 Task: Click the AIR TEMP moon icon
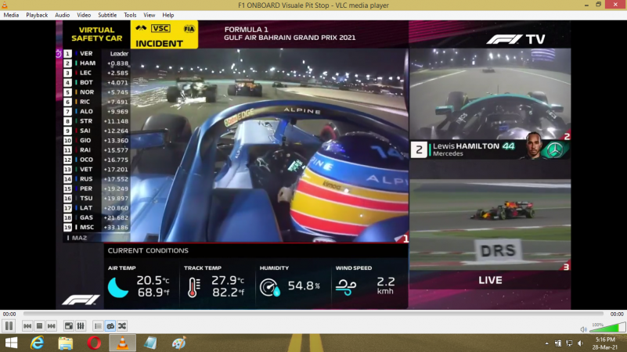[118, 287]
